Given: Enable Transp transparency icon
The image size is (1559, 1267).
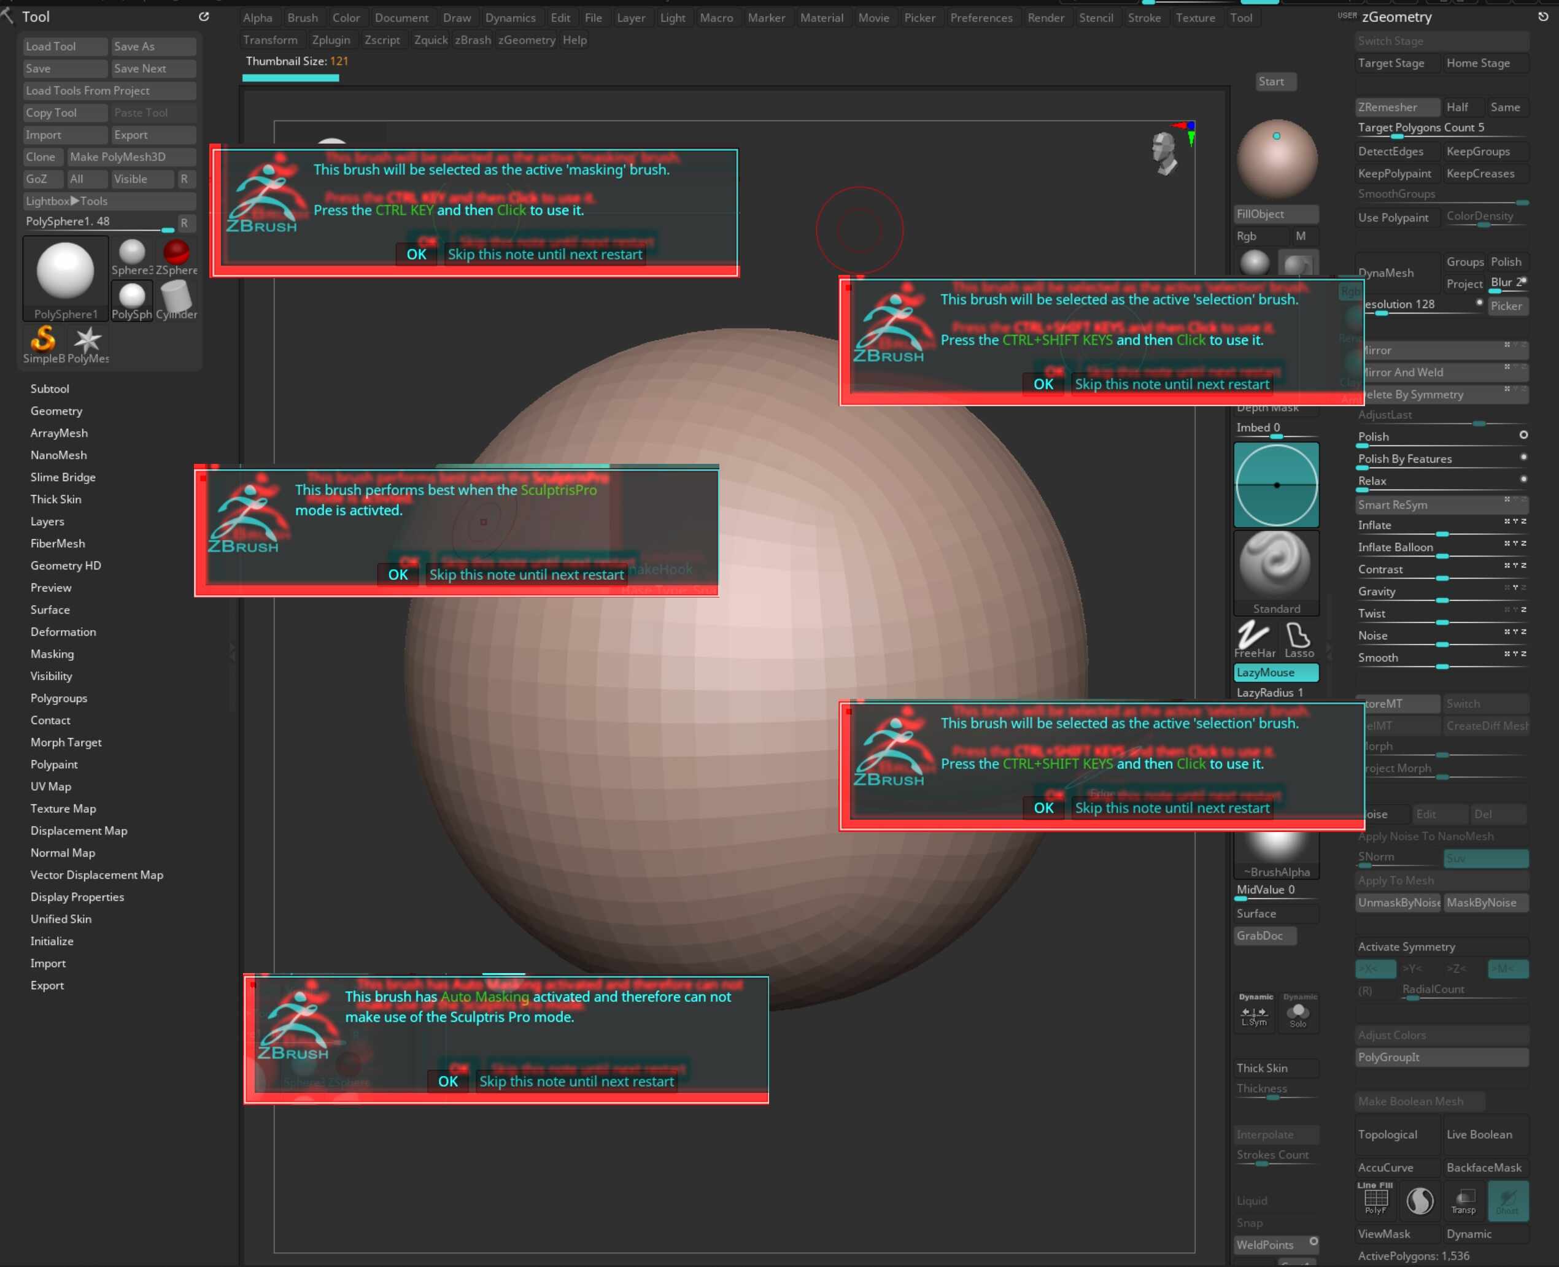Looking at the screenshot, I should pos(1463,1201).
